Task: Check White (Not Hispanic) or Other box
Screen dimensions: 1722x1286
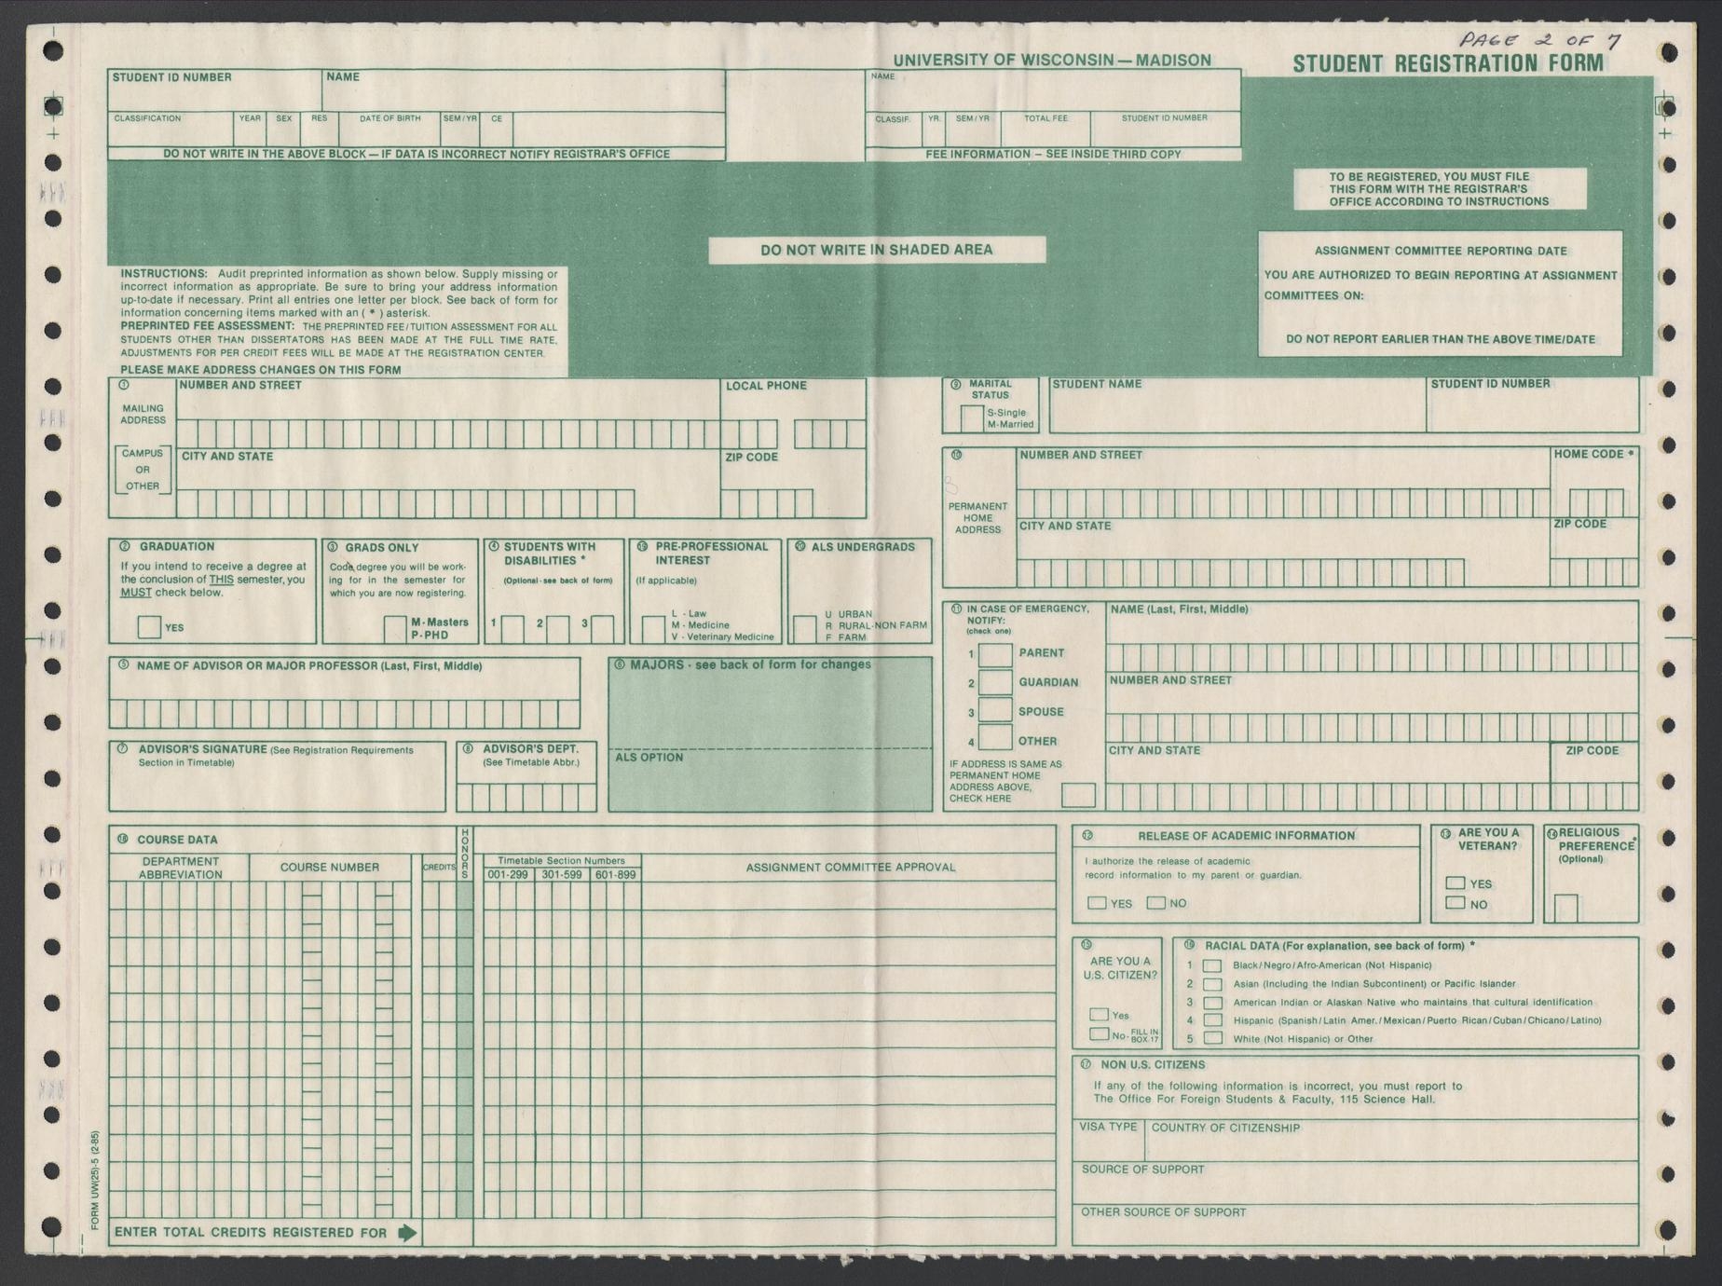Action: (x=1212, y=1038)
